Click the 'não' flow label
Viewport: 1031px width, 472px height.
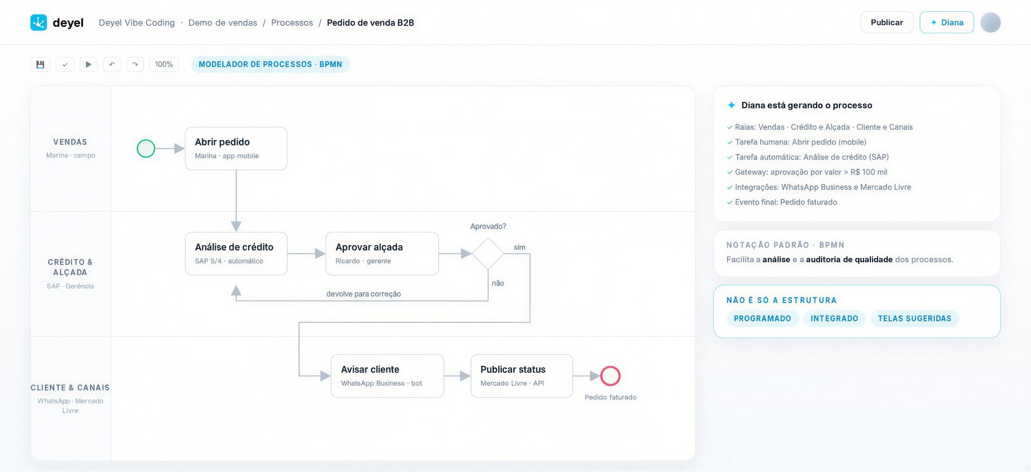[498, 283]
